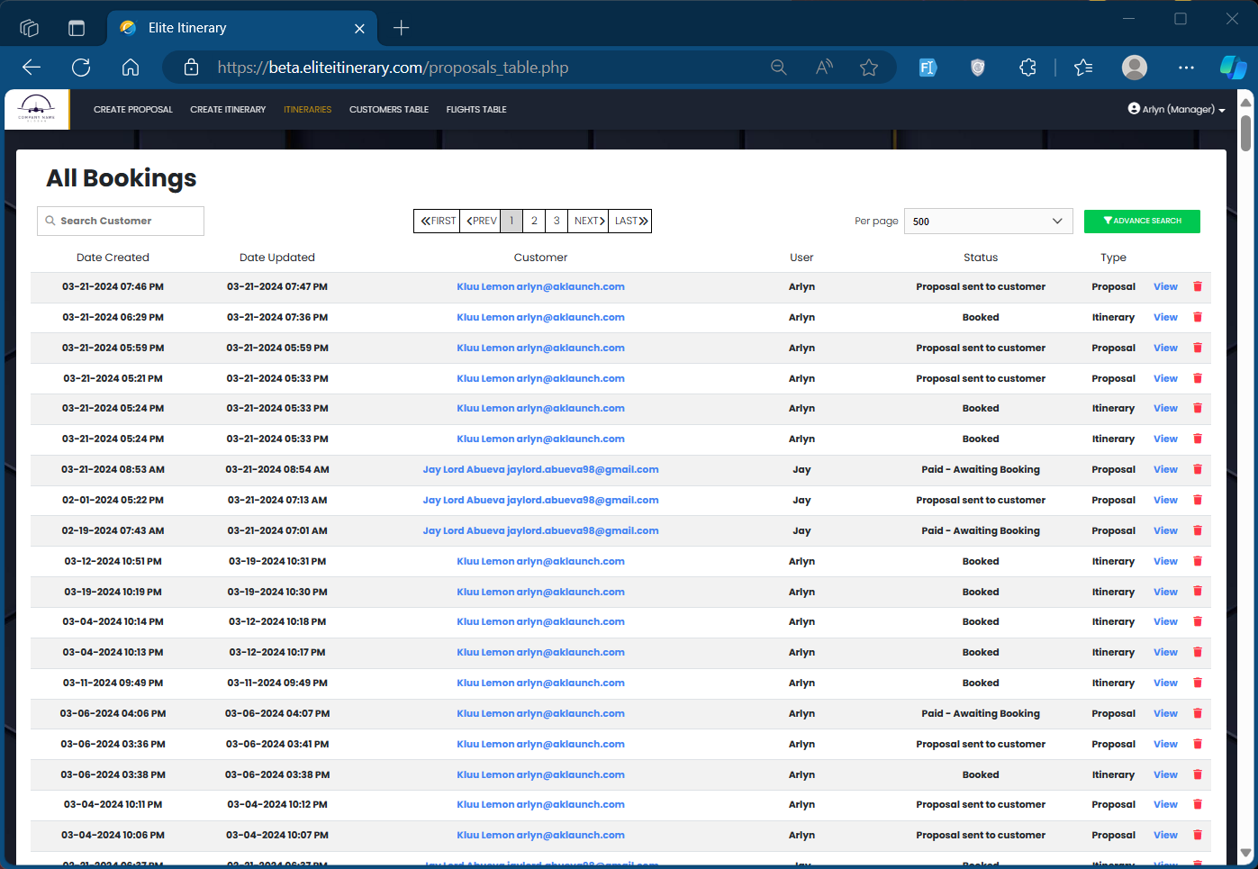Delete booking created 03-12-2024 10:51 PM
Screen dimensions: 1258x869
pos(1198,561)
